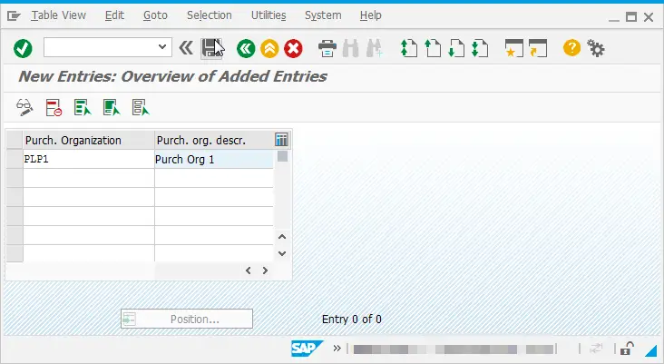Collapse the command field using double-arrow icon
Screen dimensions: 664x364
(x=186, y=48)
